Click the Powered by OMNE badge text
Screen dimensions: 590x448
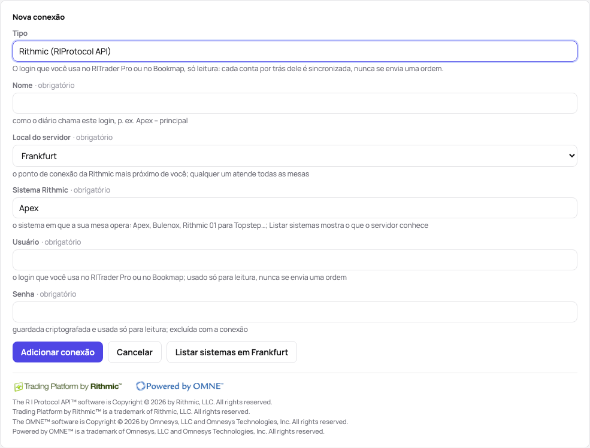point(184,386)
